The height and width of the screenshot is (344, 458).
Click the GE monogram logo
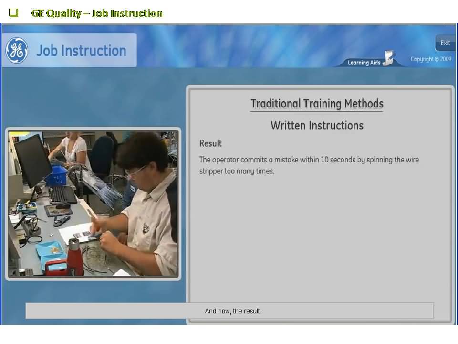coord(17,50)
